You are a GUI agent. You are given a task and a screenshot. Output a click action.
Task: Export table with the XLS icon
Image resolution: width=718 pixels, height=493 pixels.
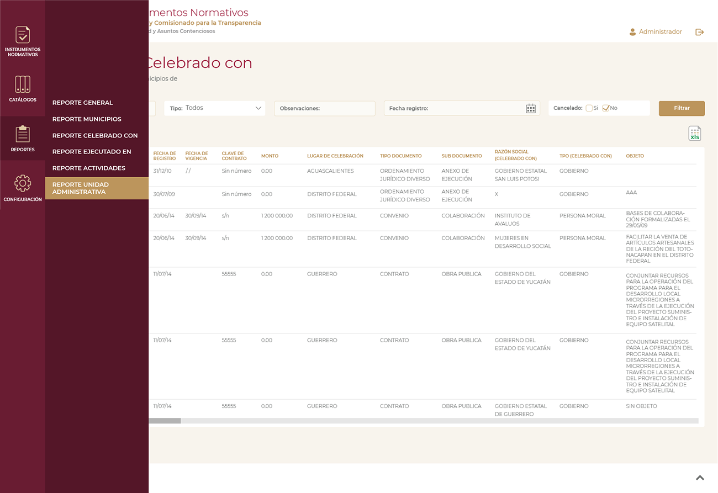(x=694, y=134)
